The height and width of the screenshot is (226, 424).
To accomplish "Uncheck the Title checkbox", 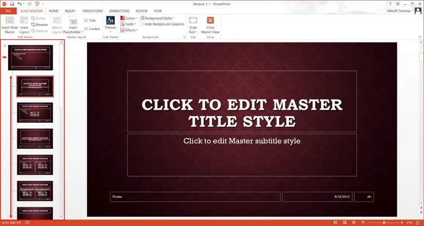I will coord(85,21).
